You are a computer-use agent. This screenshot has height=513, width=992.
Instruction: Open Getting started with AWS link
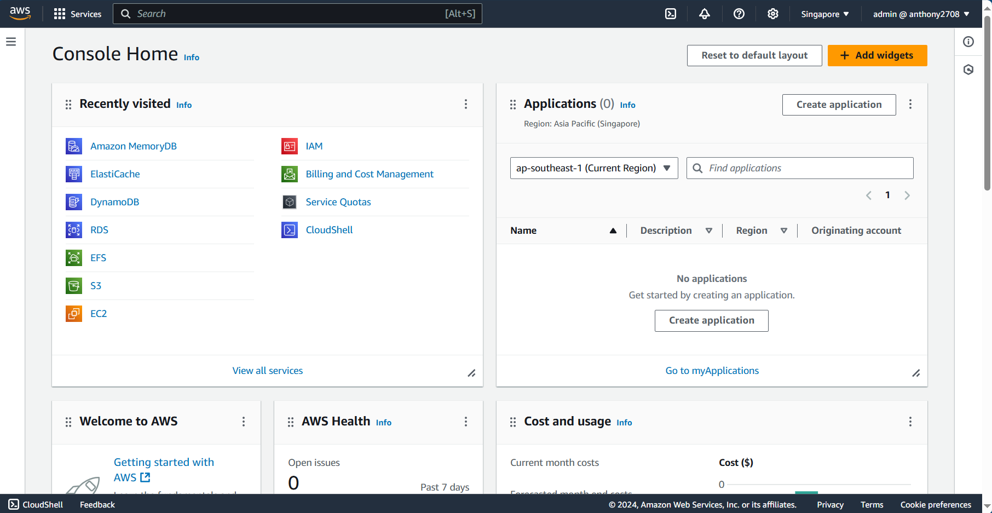tap(164, 470)
